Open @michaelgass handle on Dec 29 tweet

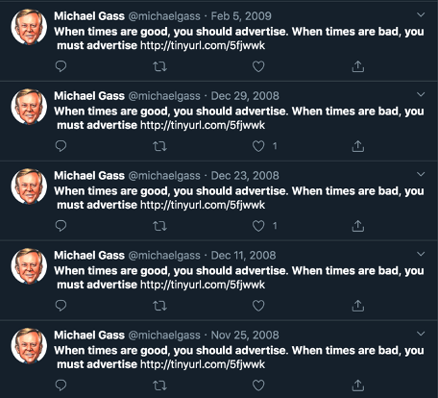pos(164,96)
